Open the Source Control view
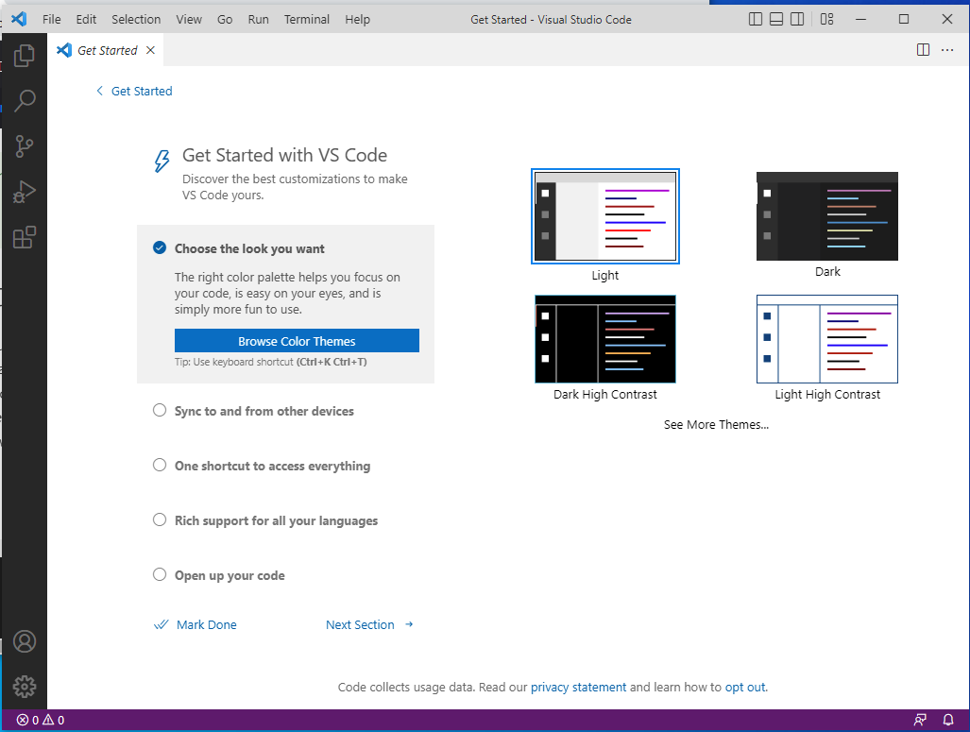The image size is (970, 732). tap(25, 145)
